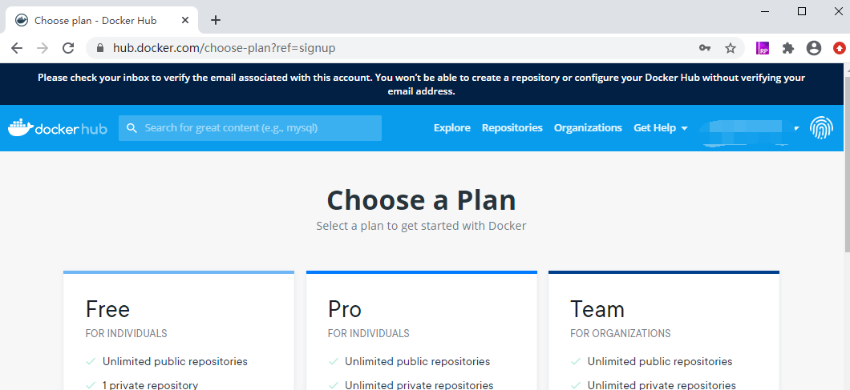Viewport: 850px width, 390px height.
Task: Expand the blurred username dropdown arrow
Action: pyautogui.click(x=796, y=128)
